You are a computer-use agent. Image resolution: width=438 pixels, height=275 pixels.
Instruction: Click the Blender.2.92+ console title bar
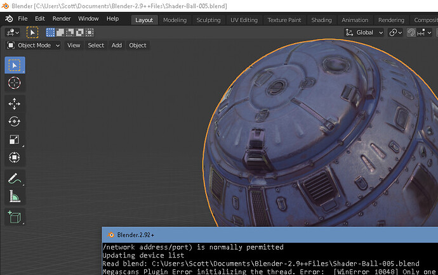pos(270,235)
